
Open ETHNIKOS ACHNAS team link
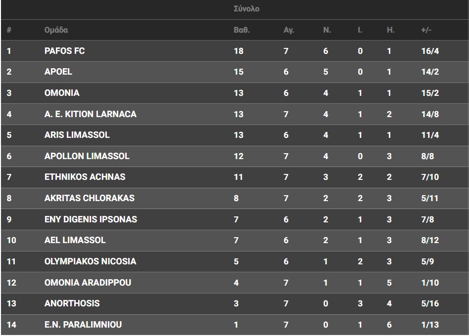click(x=85, y=177)
